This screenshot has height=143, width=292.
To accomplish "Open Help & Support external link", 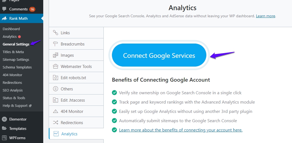I will [x=17, y=105].
